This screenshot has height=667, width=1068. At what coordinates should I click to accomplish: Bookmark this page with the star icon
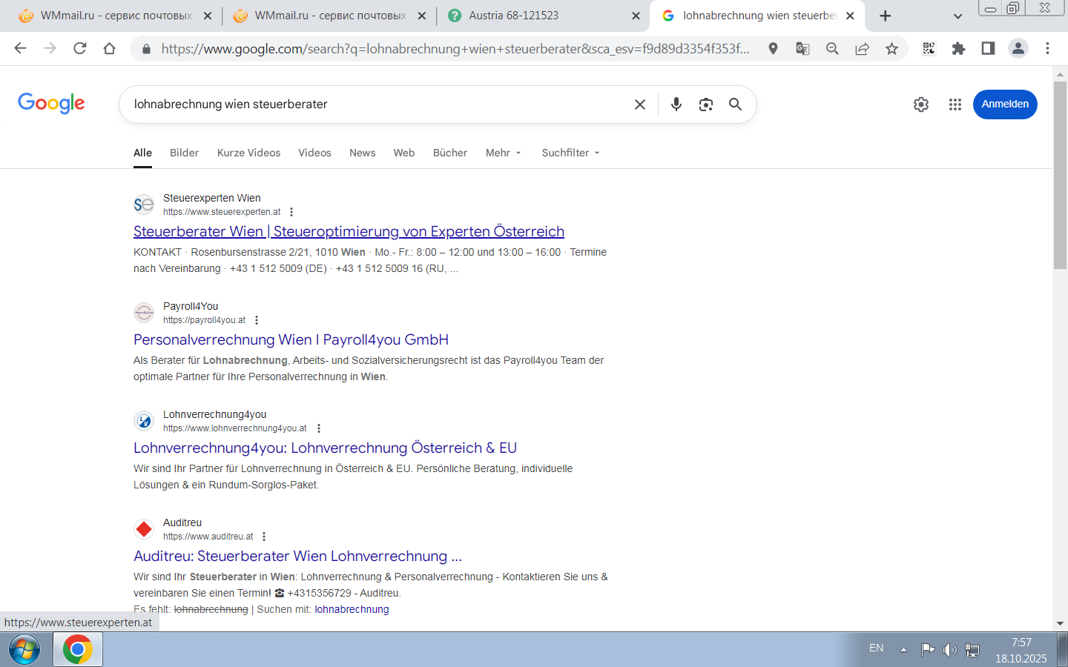pos(891,48)
